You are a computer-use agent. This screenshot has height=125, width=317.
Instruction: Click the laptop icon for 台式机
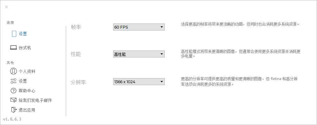click(x=13, y=48)
